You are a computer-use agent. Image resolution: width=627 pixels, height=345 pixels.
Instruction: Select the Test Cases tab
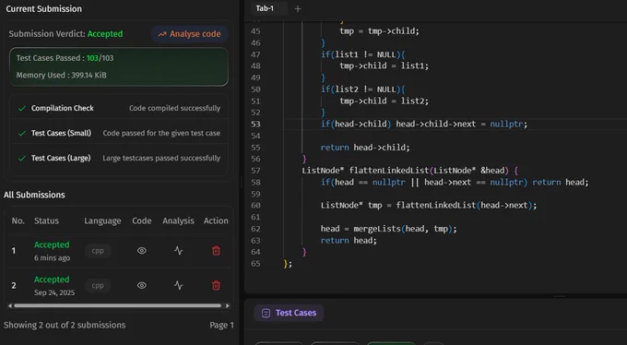(x=289, y=313)
